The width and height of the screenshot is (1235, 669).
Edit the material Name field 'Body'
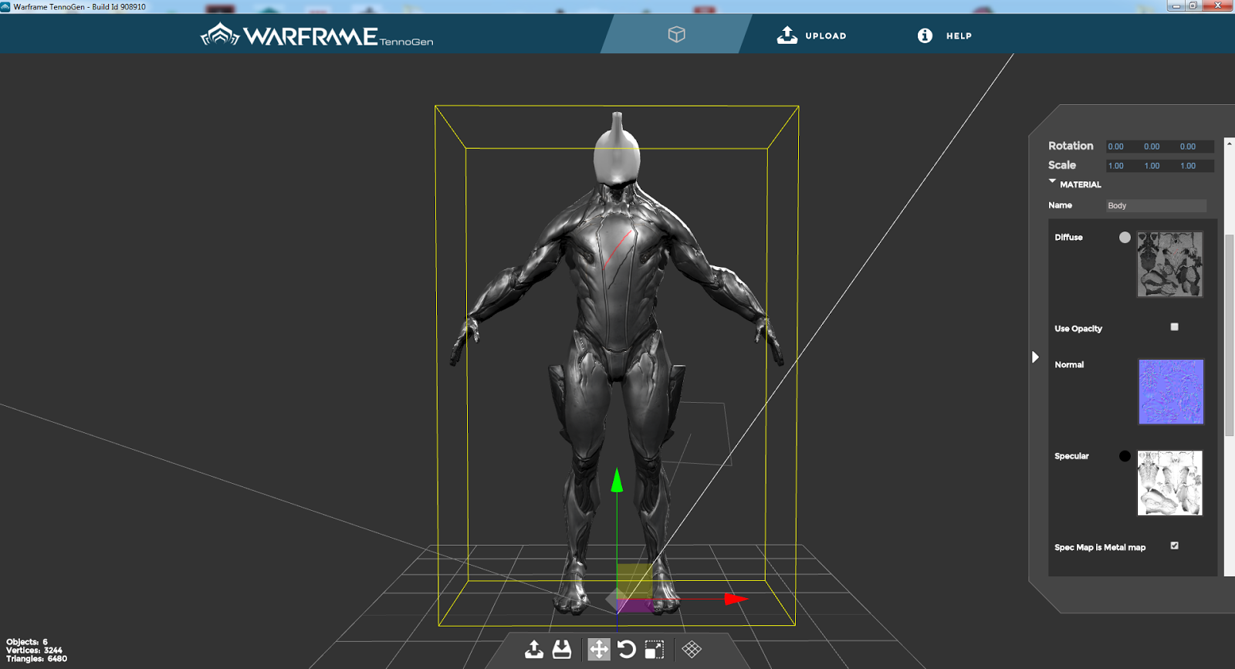tap(1155, 205)
